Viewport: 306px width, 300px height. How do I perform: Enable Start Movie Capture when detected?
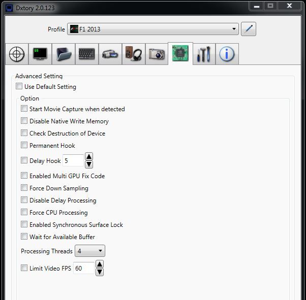(x=24, y=109)
